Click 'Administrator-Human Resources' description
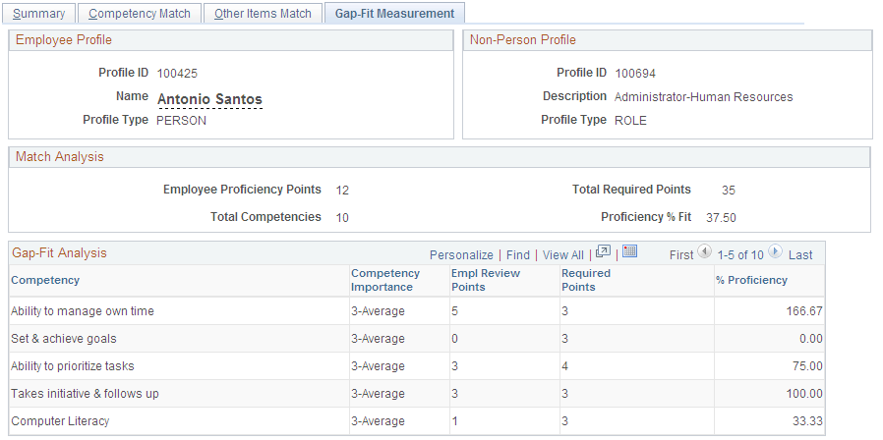The image size is (883, 440). pyautogui.click(x=704, y=97)
